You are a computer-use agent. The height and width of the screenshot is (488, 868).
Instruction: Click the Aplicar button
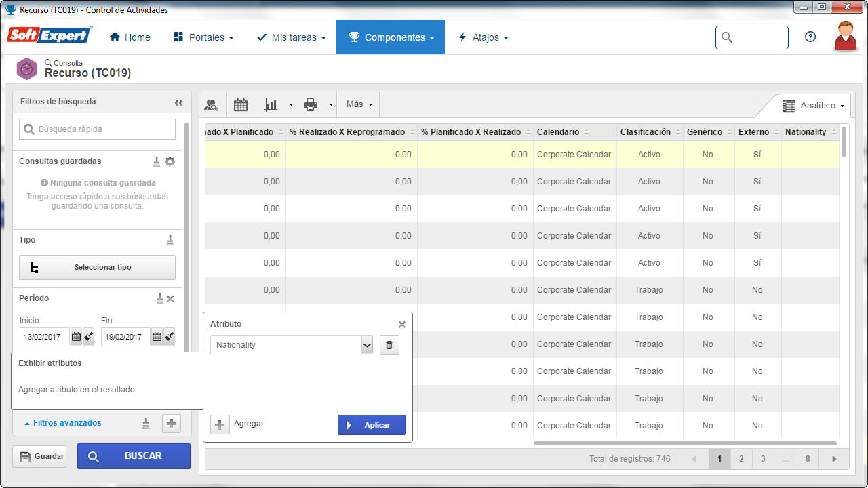(x=372, y=425)
